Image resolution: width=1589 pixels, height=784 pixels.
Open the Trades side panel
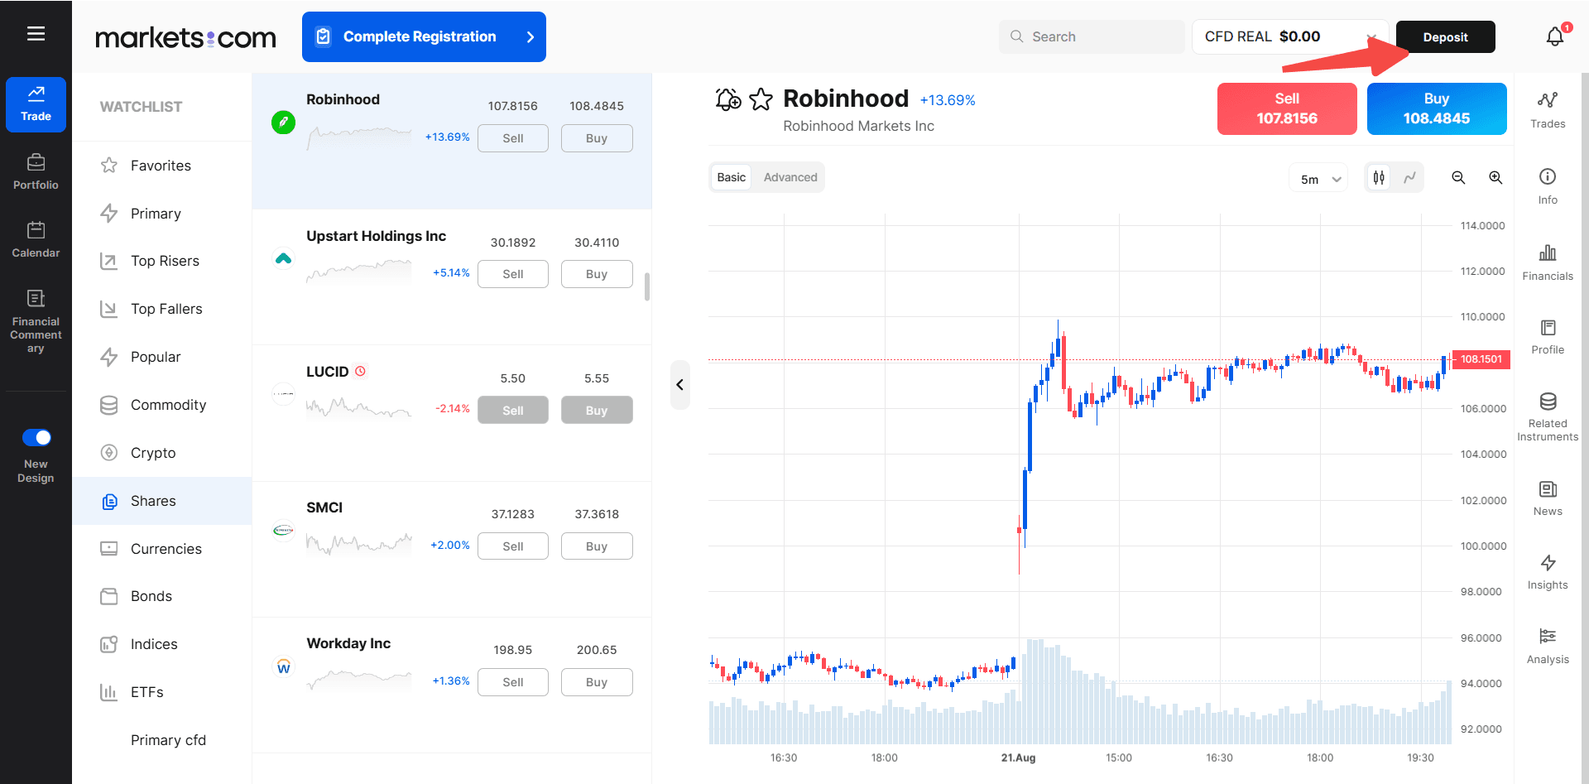(1548, 110)
